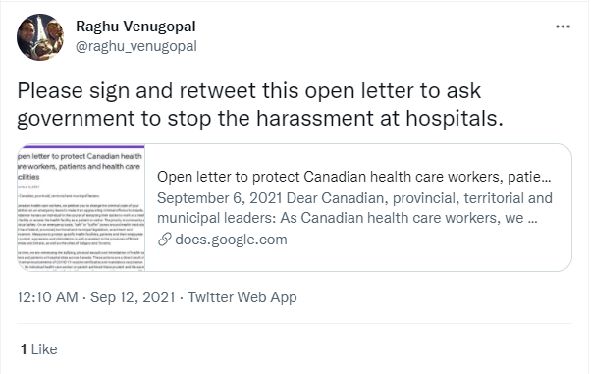Click the tweet text about hospital harassment

point(260,104)
